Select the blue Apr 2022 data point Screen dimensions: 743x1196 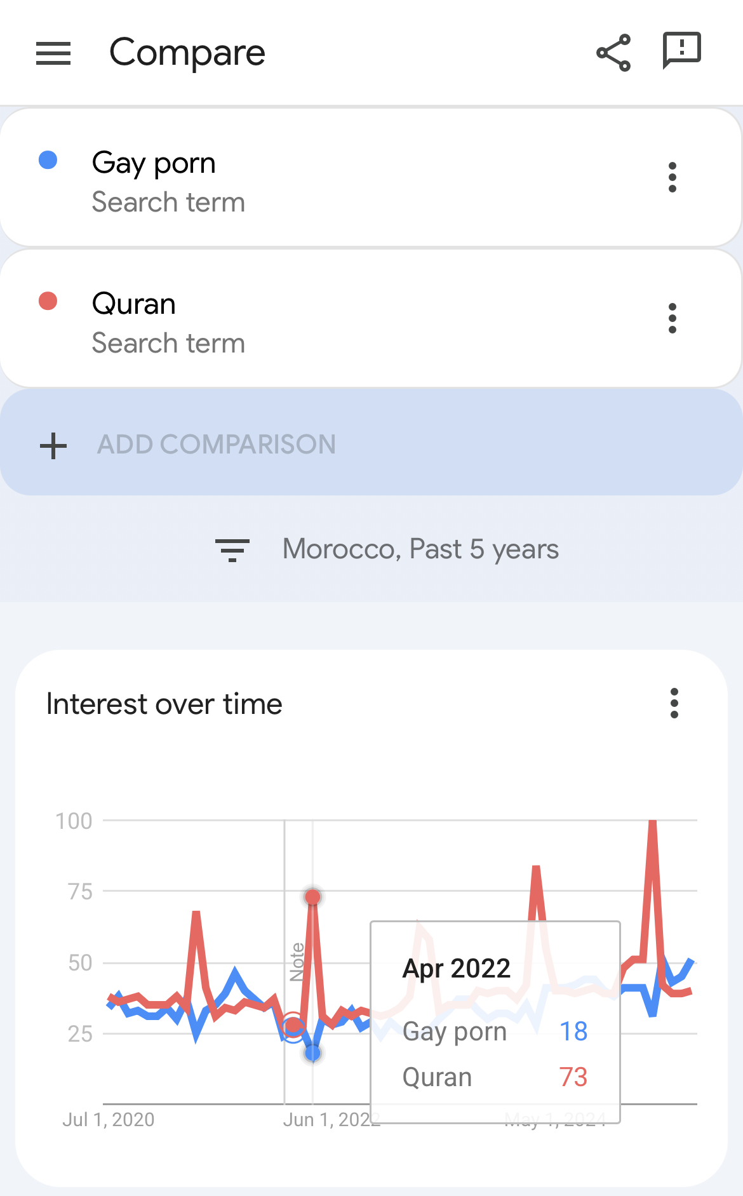pyautogui.click(x=312, y=1053)
